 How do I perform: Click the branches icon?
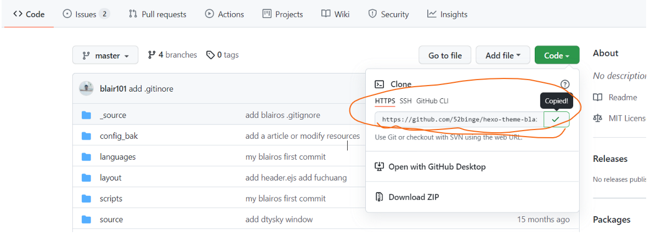coord(151,55)
